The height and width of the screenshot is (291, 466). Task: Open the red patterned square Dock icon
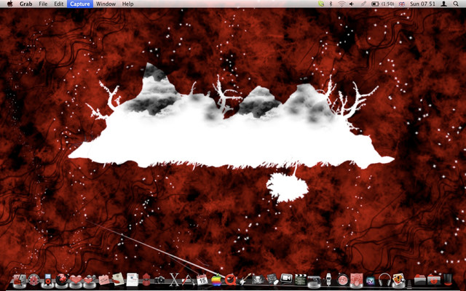(356, 279)
